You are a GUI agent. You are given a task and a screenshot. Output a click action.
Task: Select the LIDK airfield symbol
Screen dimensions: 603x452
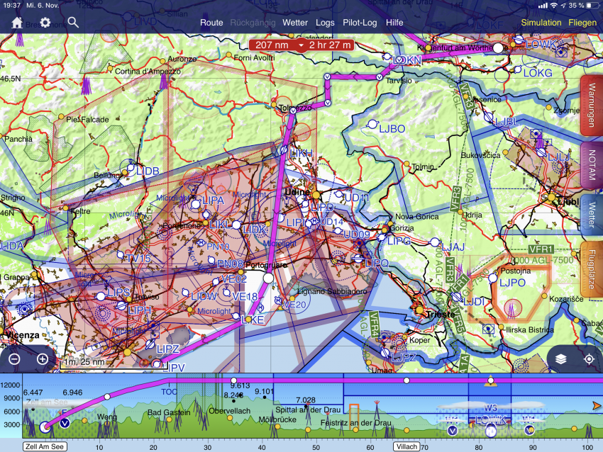point(236,225)
